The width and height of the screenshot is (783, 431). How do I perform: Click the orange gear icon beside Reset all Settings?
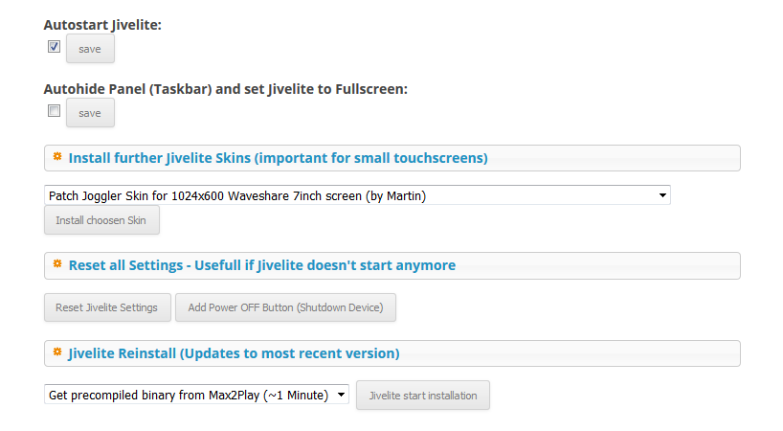tap(57, 263)
